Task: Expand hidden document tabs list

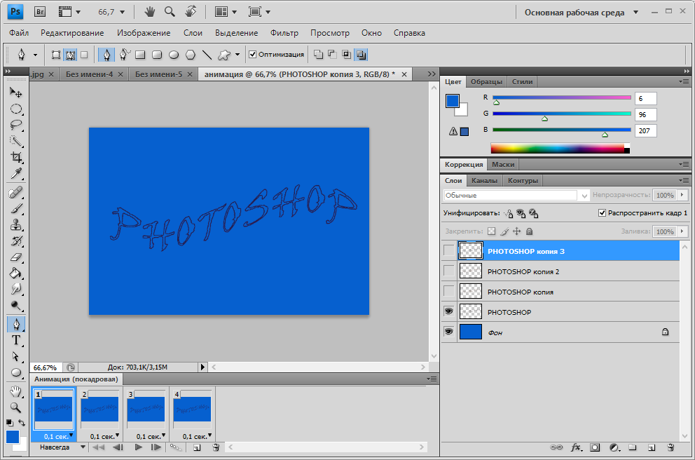Action: pyautogui.click(x=432, y=74)
